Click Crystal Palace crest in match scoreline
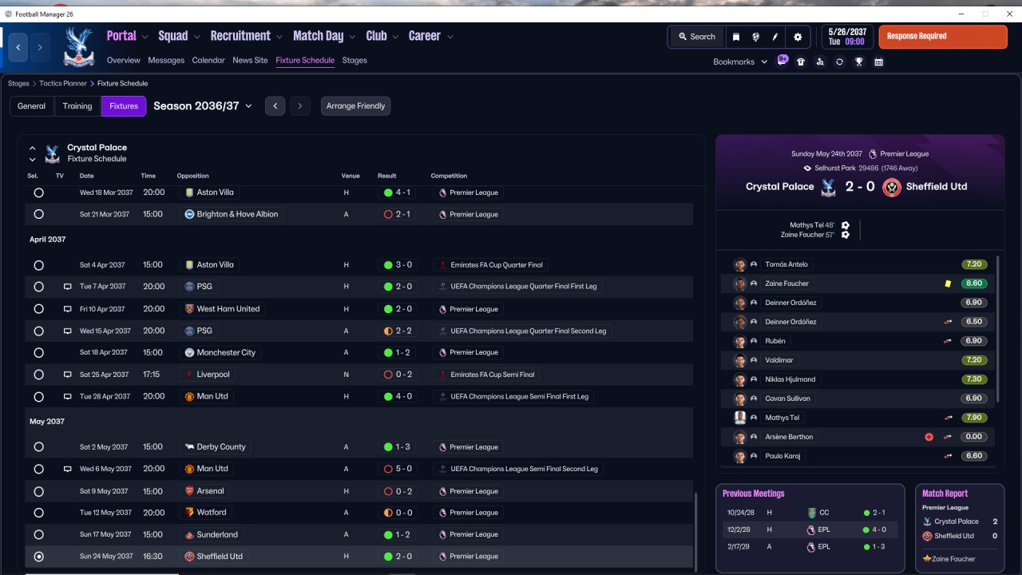 828,187
